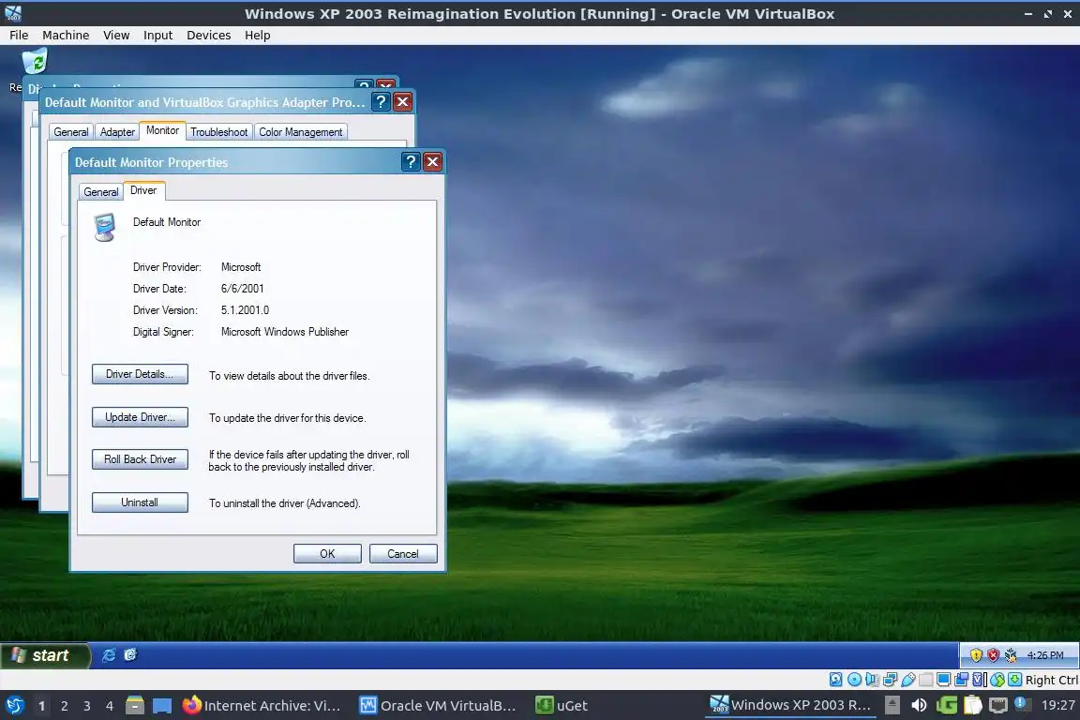Open VirtualBox audio indicator
This screenshot has height=720, width=1080.
click(x=872, y=680)
